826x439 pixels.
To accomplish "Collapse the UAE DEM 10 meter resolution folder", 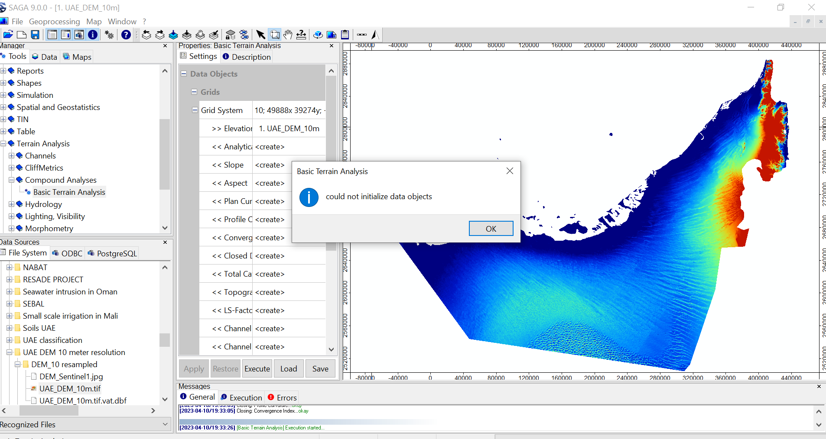I will pos(10,352).
